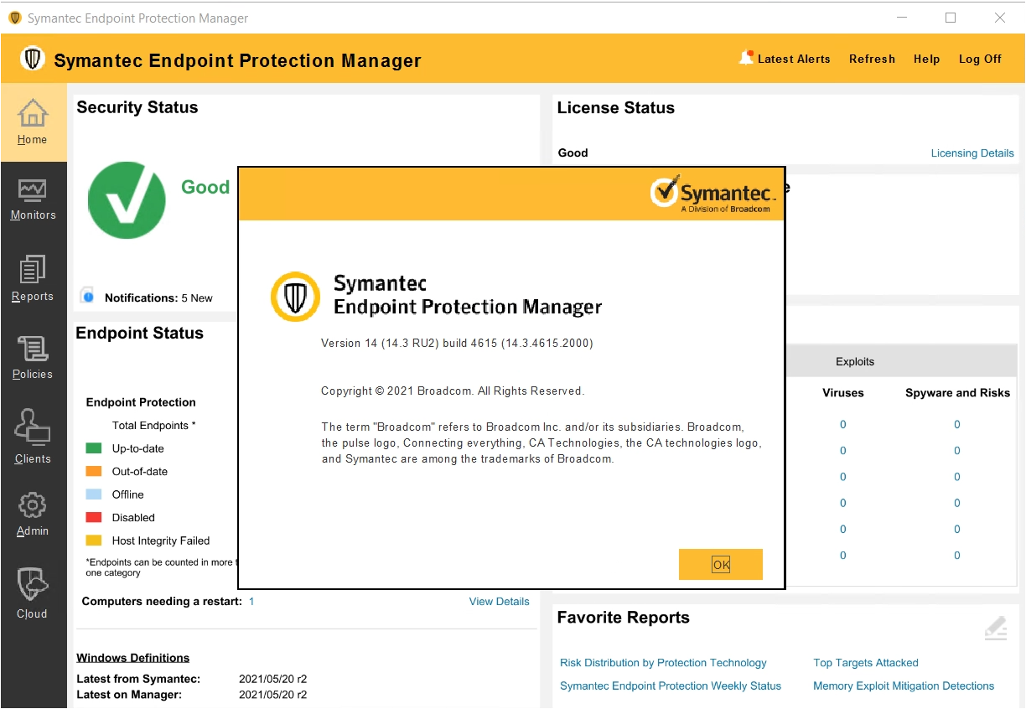The height and width of the screenshot is (709, 1026).
Task: Click Latest from Symantec date value
Action: [x=272, y=679]
